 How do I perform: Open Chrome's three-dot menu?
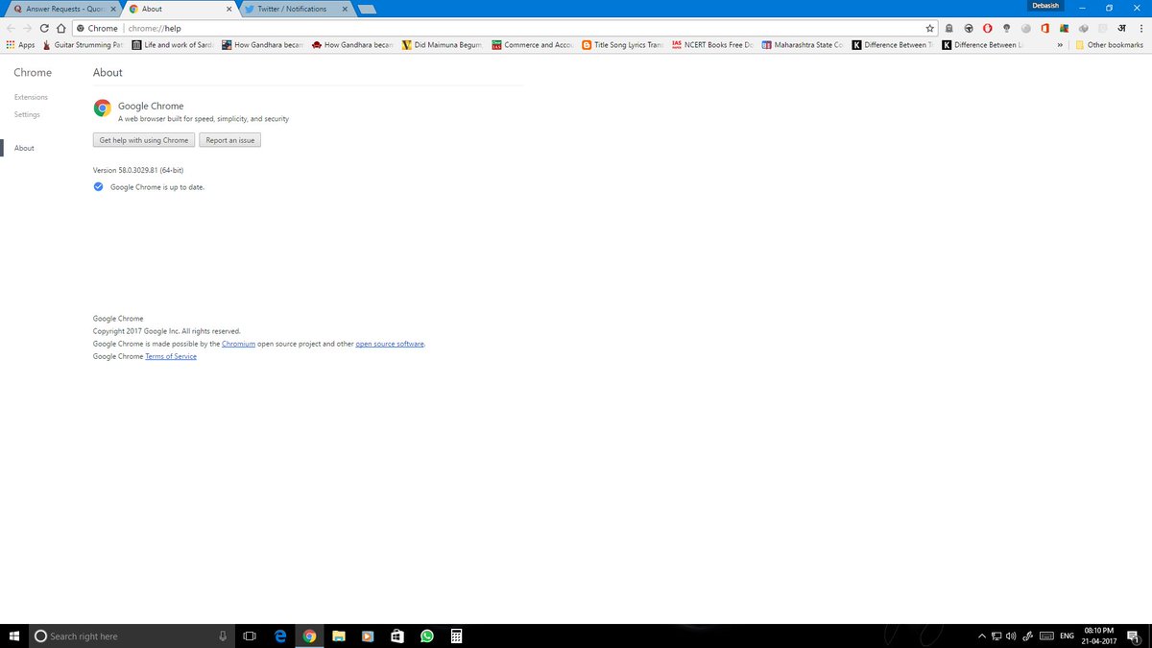[x=1140, y=29]
